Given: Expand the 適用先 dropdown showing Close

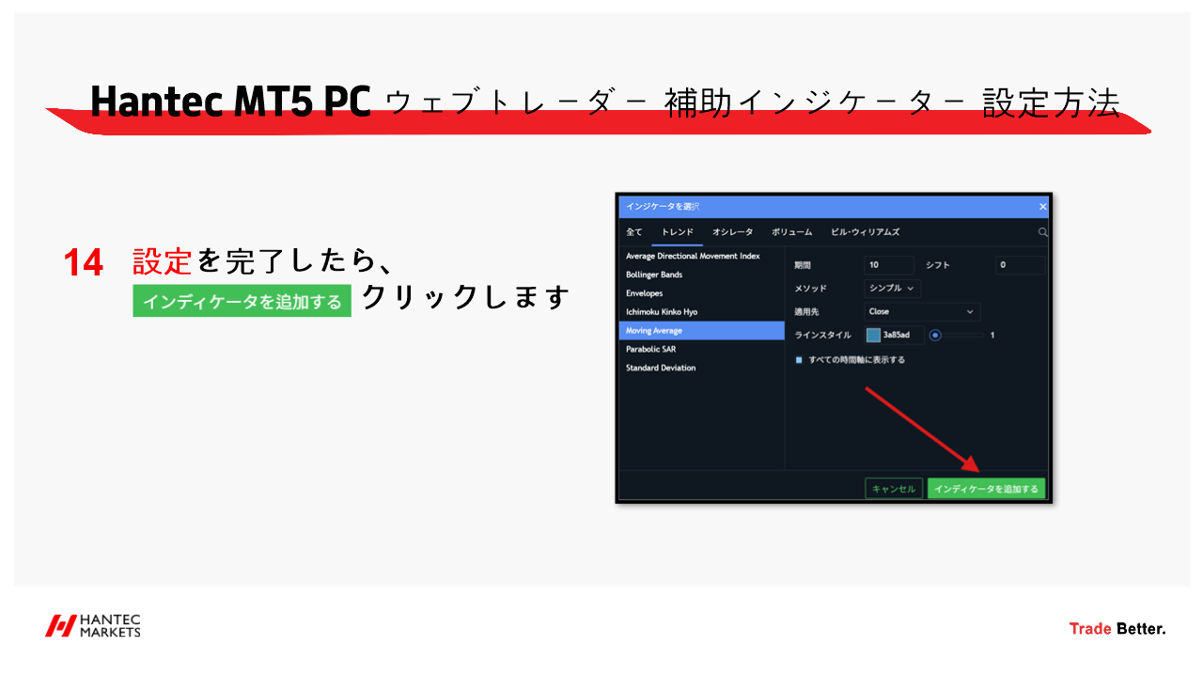Looking at the screenshot, I should point(922,311).
